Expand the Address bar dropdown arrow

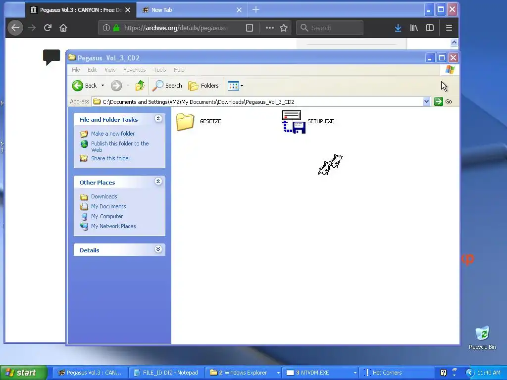click(426, 101)
